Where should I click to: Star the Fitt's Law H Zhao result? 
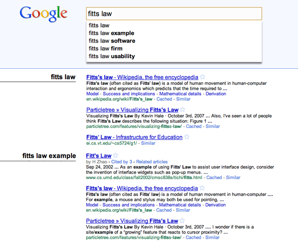[x=116, y=155]
